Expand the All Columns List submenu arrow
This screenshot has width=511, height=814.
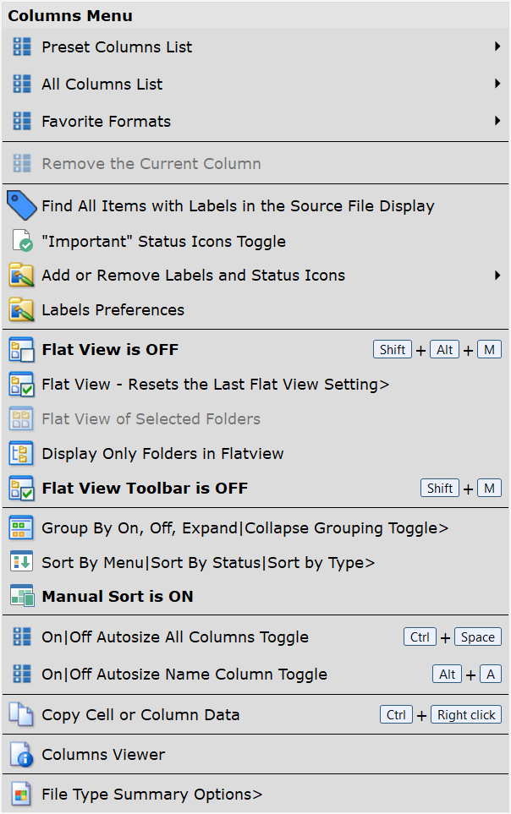point(498,84)
